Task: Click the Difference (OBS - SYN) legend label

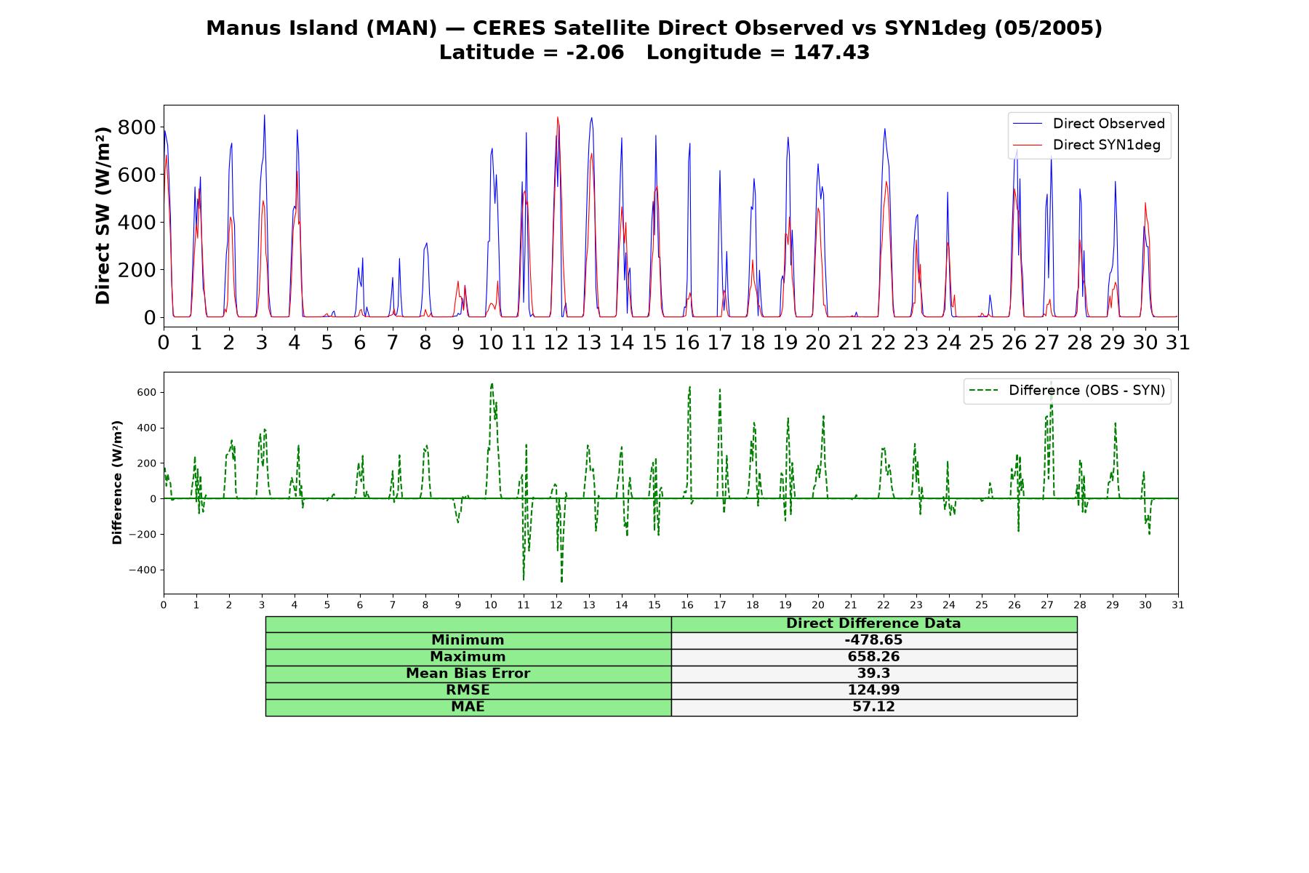Action: pos(1086,391)
